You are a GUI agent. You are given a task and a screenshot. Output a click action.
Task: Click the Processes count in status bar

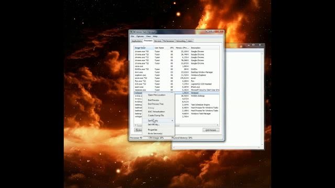136,138
